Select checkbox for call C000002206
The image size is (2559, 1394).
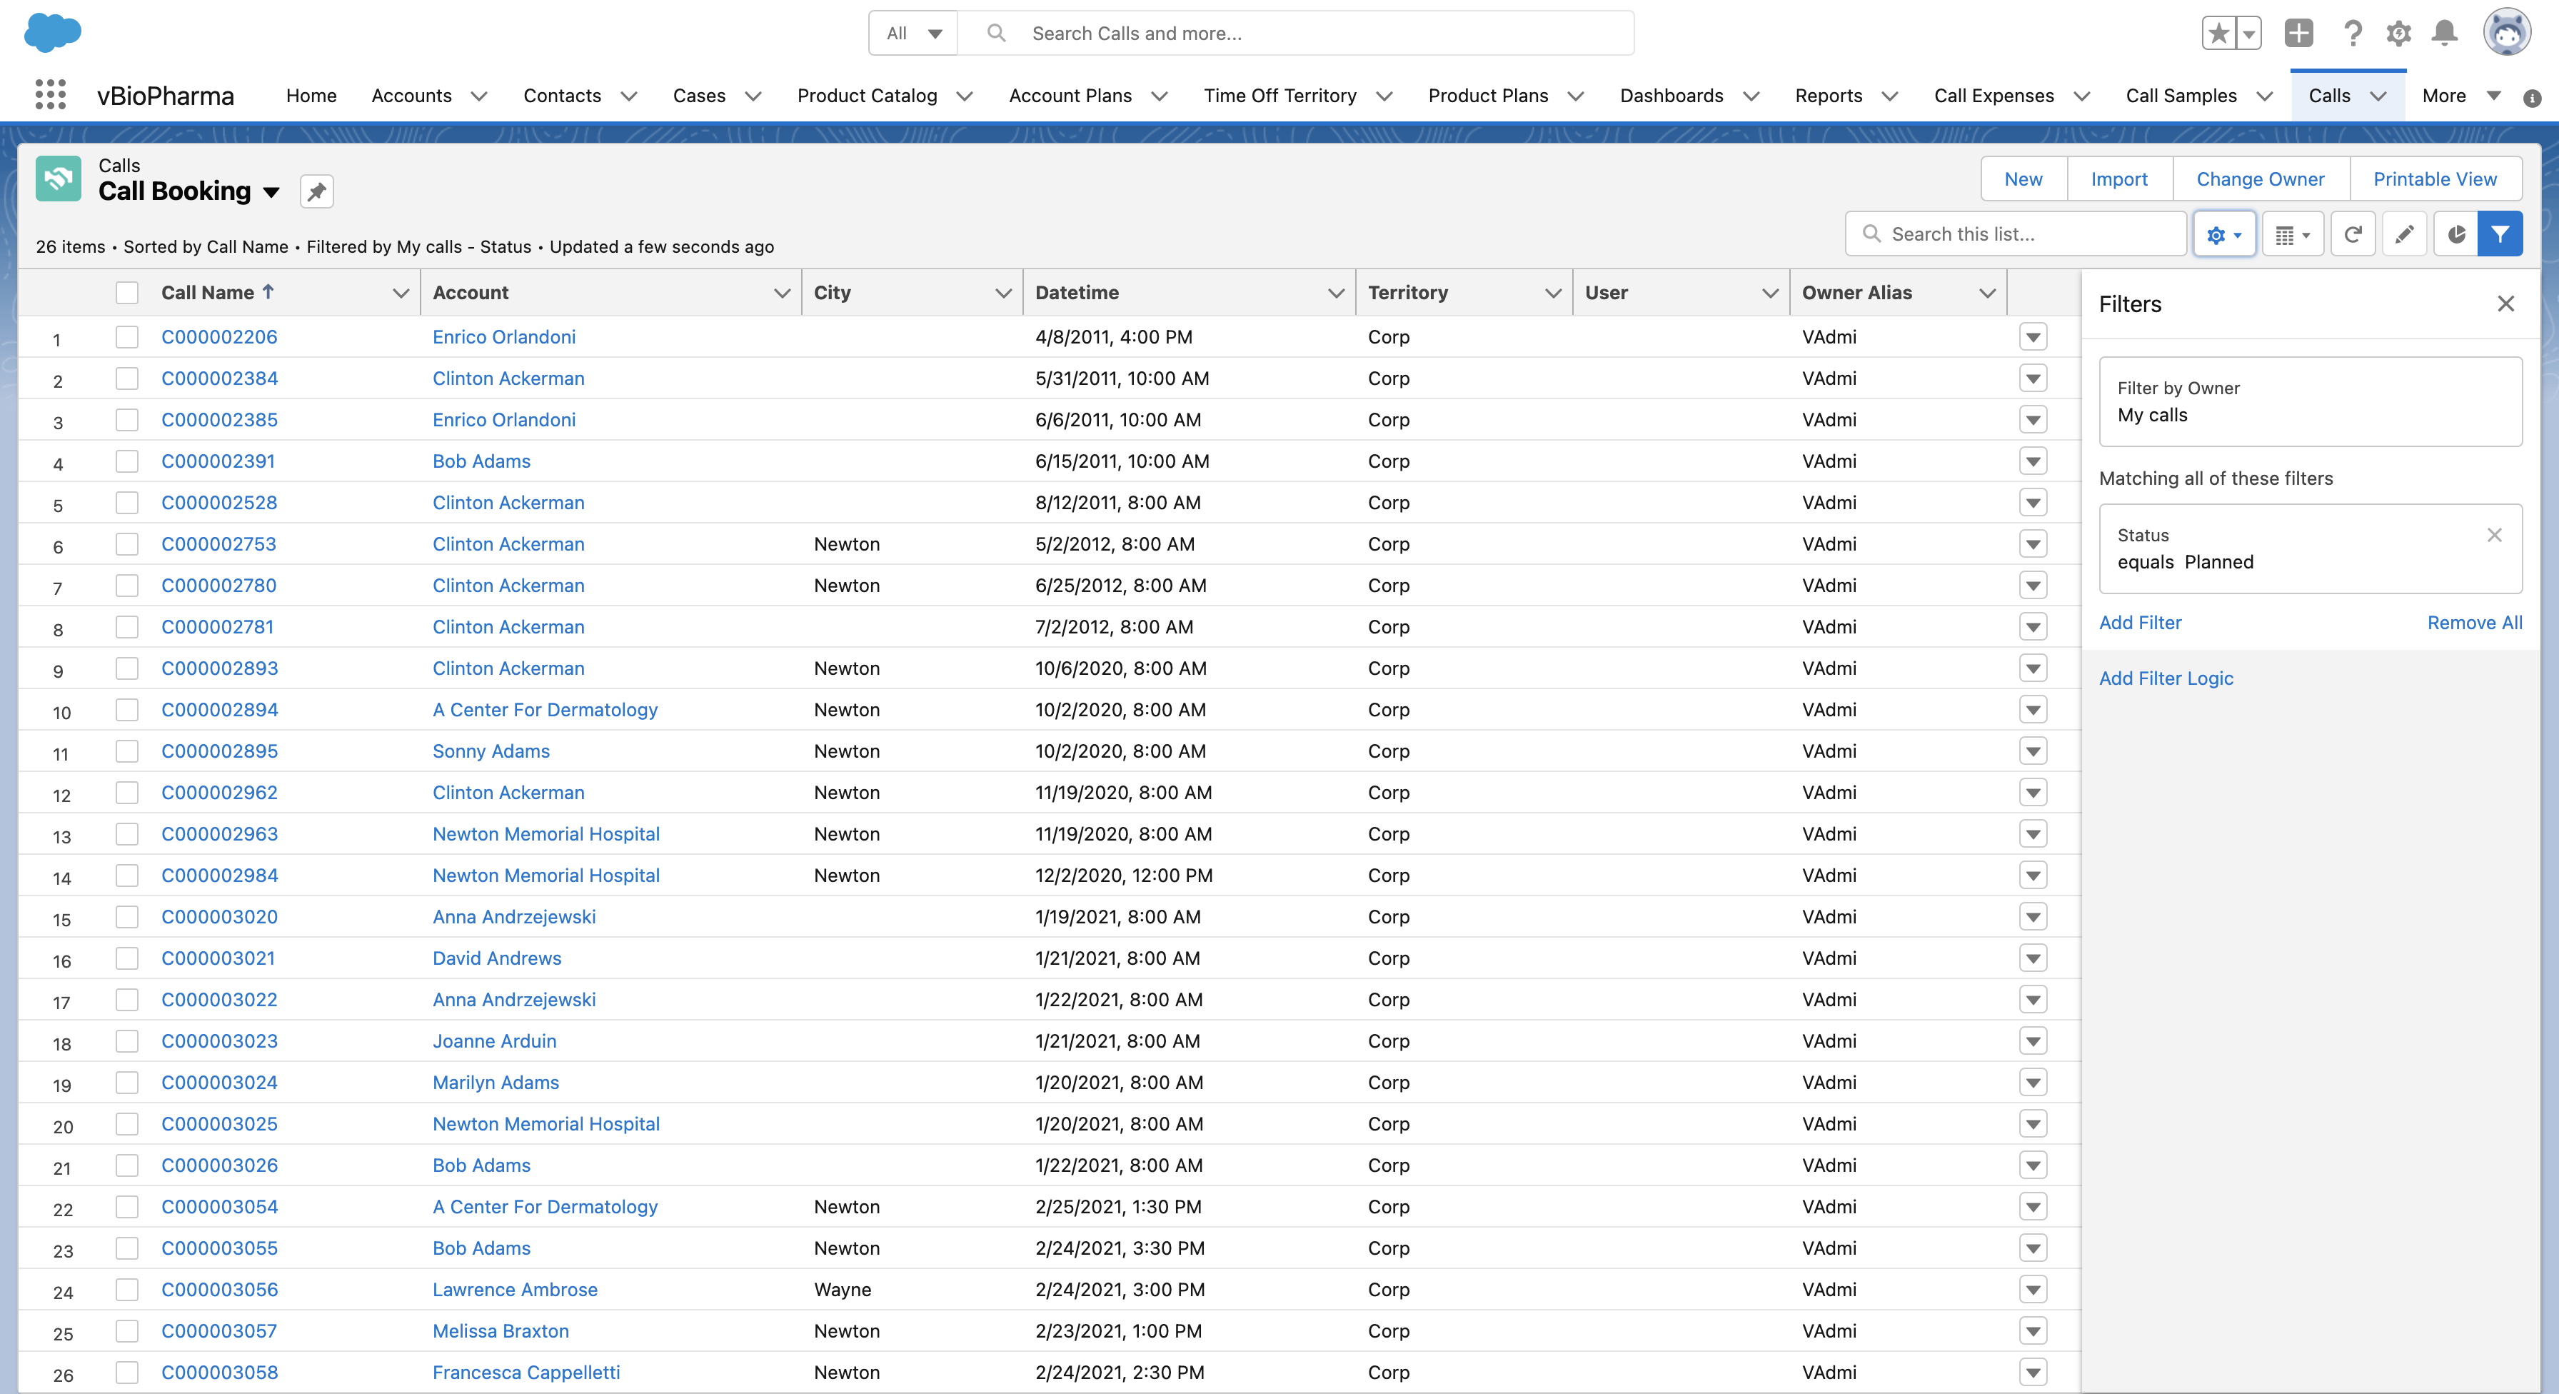(126, 337)
